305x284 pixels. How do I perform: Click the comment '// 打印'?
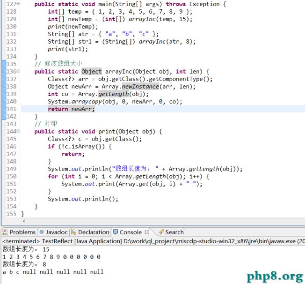(x=46, y=124)
